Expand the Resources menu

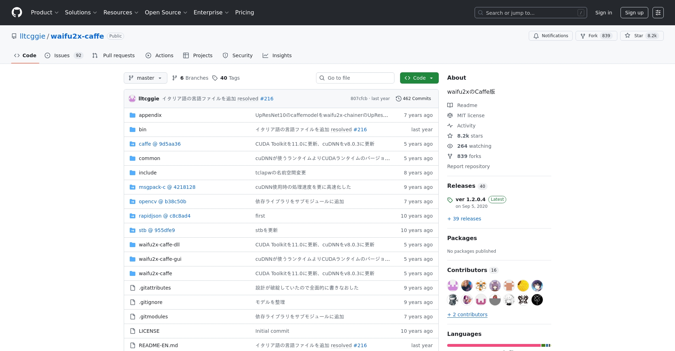tap(121, 13)
